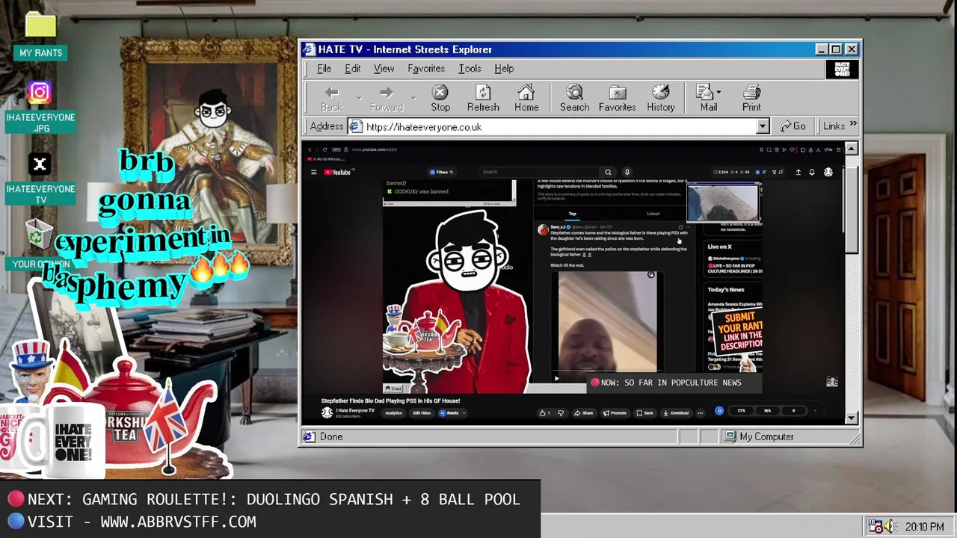The width and height of the screenshot is (957, 538).
Task: Open the Favorites menu
Action: tap(426, 68)
